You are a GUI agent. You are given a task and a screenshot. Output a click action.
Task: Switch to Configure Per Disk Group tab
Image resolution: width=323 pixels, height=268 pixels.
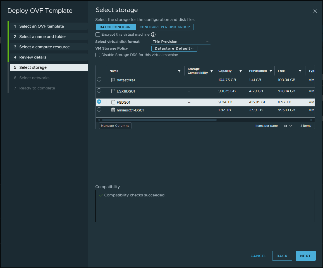165,27
